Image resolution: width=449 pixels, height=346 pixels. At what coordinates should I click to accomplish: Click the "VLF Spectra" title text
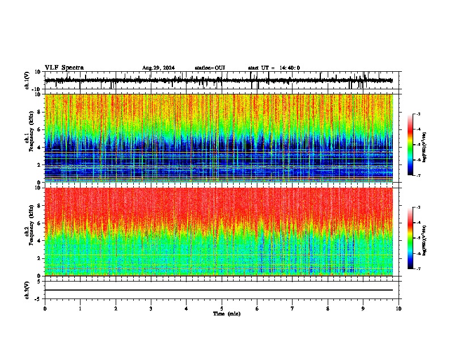pyautogui.click(x=64, y=68)
